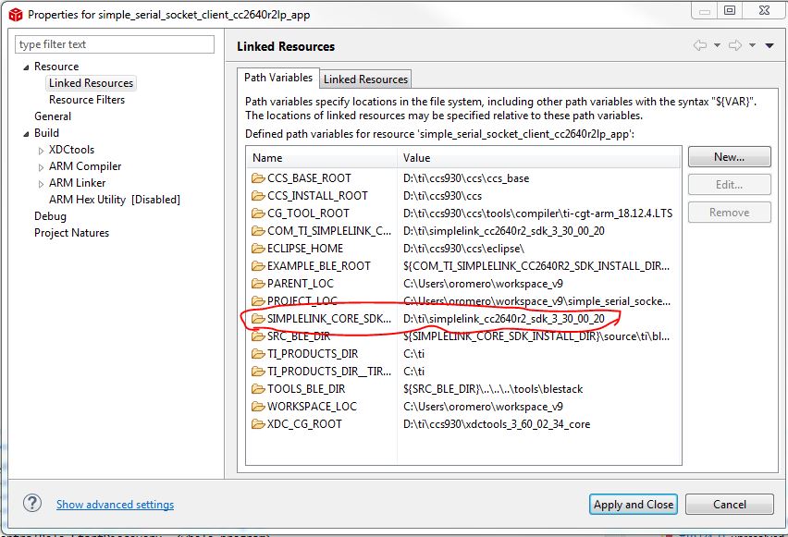The height and width of the screenshot is (537, 788).
Task: Click Apply and Close button
Action: (634, 504)
